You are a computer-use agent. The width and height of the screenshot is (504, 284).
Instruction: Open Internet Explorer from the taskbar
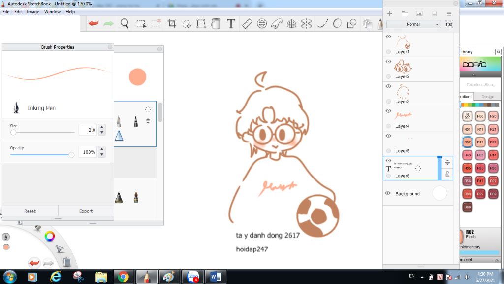click(x=56, y=277)
